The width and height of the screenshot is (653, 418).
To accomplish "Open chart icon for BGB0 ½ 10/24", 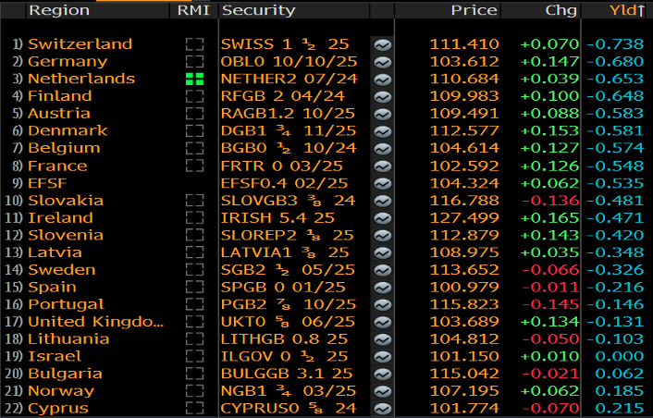I will [x=382, y=149].
